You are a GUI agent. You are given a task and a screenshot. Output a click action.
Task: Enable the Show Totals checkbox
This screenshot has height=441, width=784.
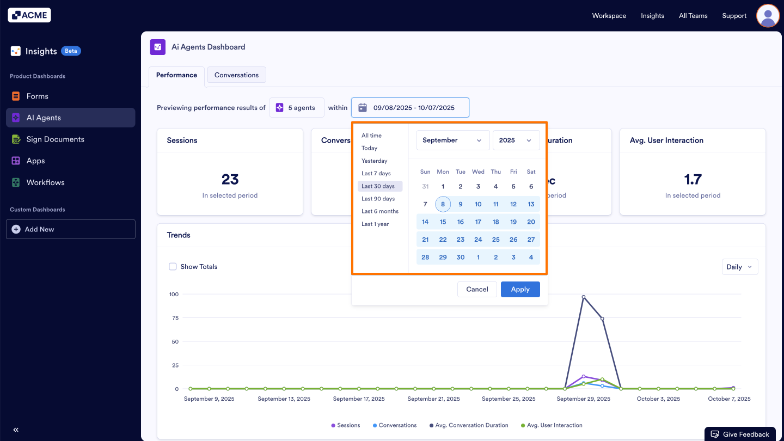tap(173, 266)
